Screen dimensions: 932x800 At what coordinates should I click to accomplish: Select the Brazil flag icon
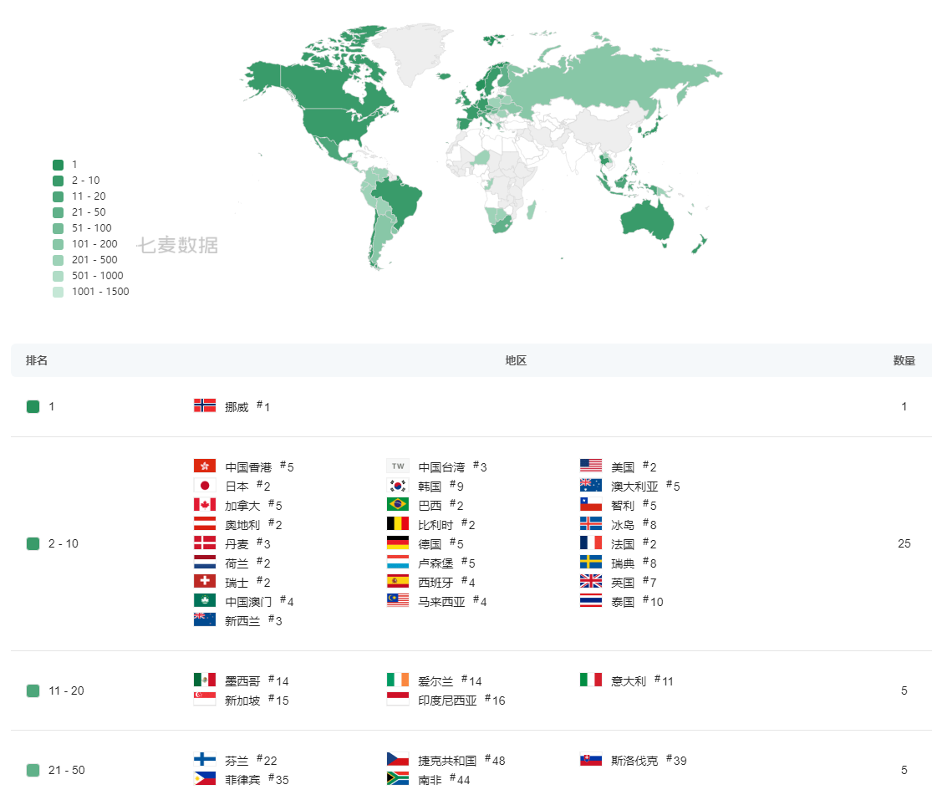pos(398,505)
